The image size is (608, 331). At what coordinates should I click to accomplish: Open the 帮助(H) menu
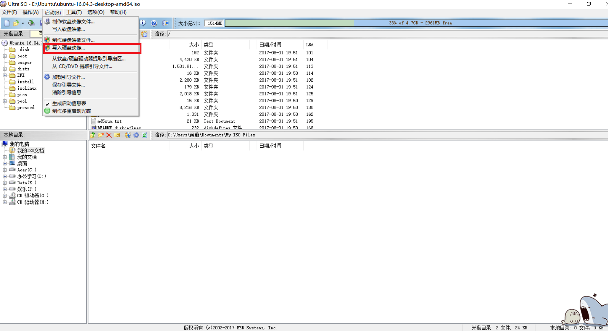(118, 12)
